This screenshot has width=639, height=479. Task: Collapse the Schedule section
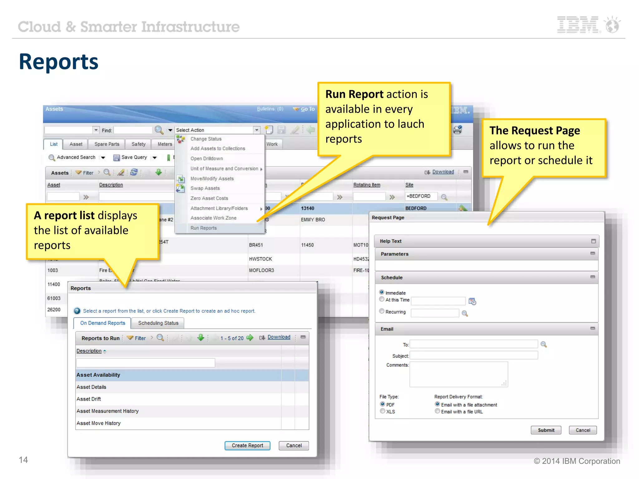pos(592,277)
